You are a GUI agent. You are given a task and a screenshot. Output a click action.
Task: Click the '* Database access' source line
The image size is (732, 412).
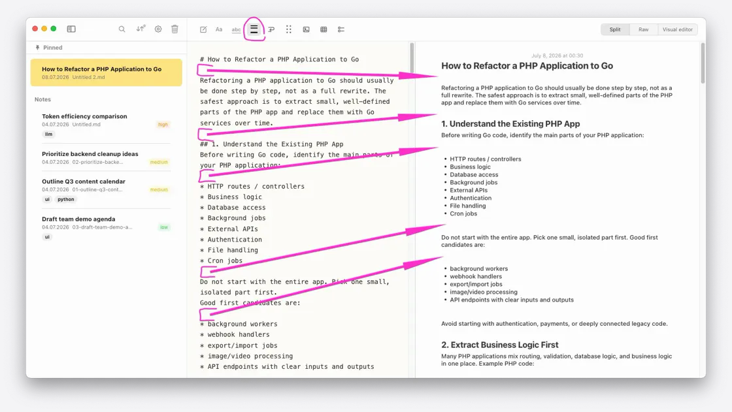coord(233,207)
